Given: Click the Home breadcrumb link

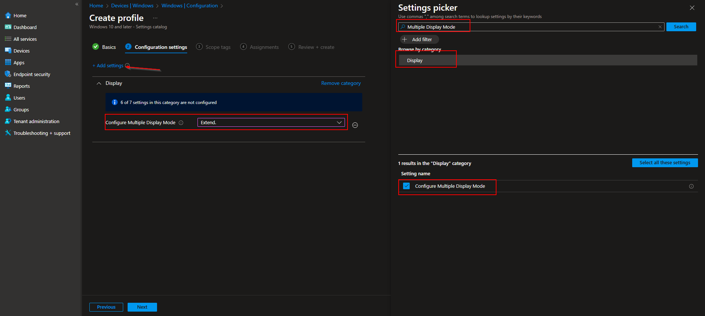Looking at the screenshot, I should click(96, 6).
